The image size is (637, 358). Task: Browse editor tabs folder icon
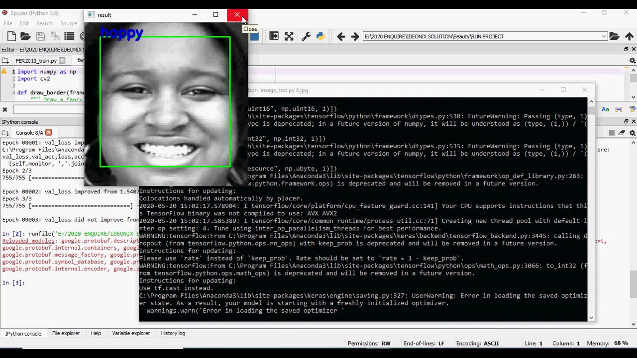5,61
